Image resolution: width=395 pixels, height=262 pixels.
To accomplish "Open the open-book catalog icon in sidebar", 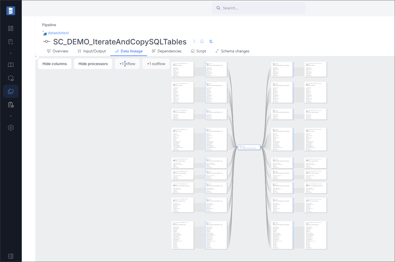I will point(11,65).
